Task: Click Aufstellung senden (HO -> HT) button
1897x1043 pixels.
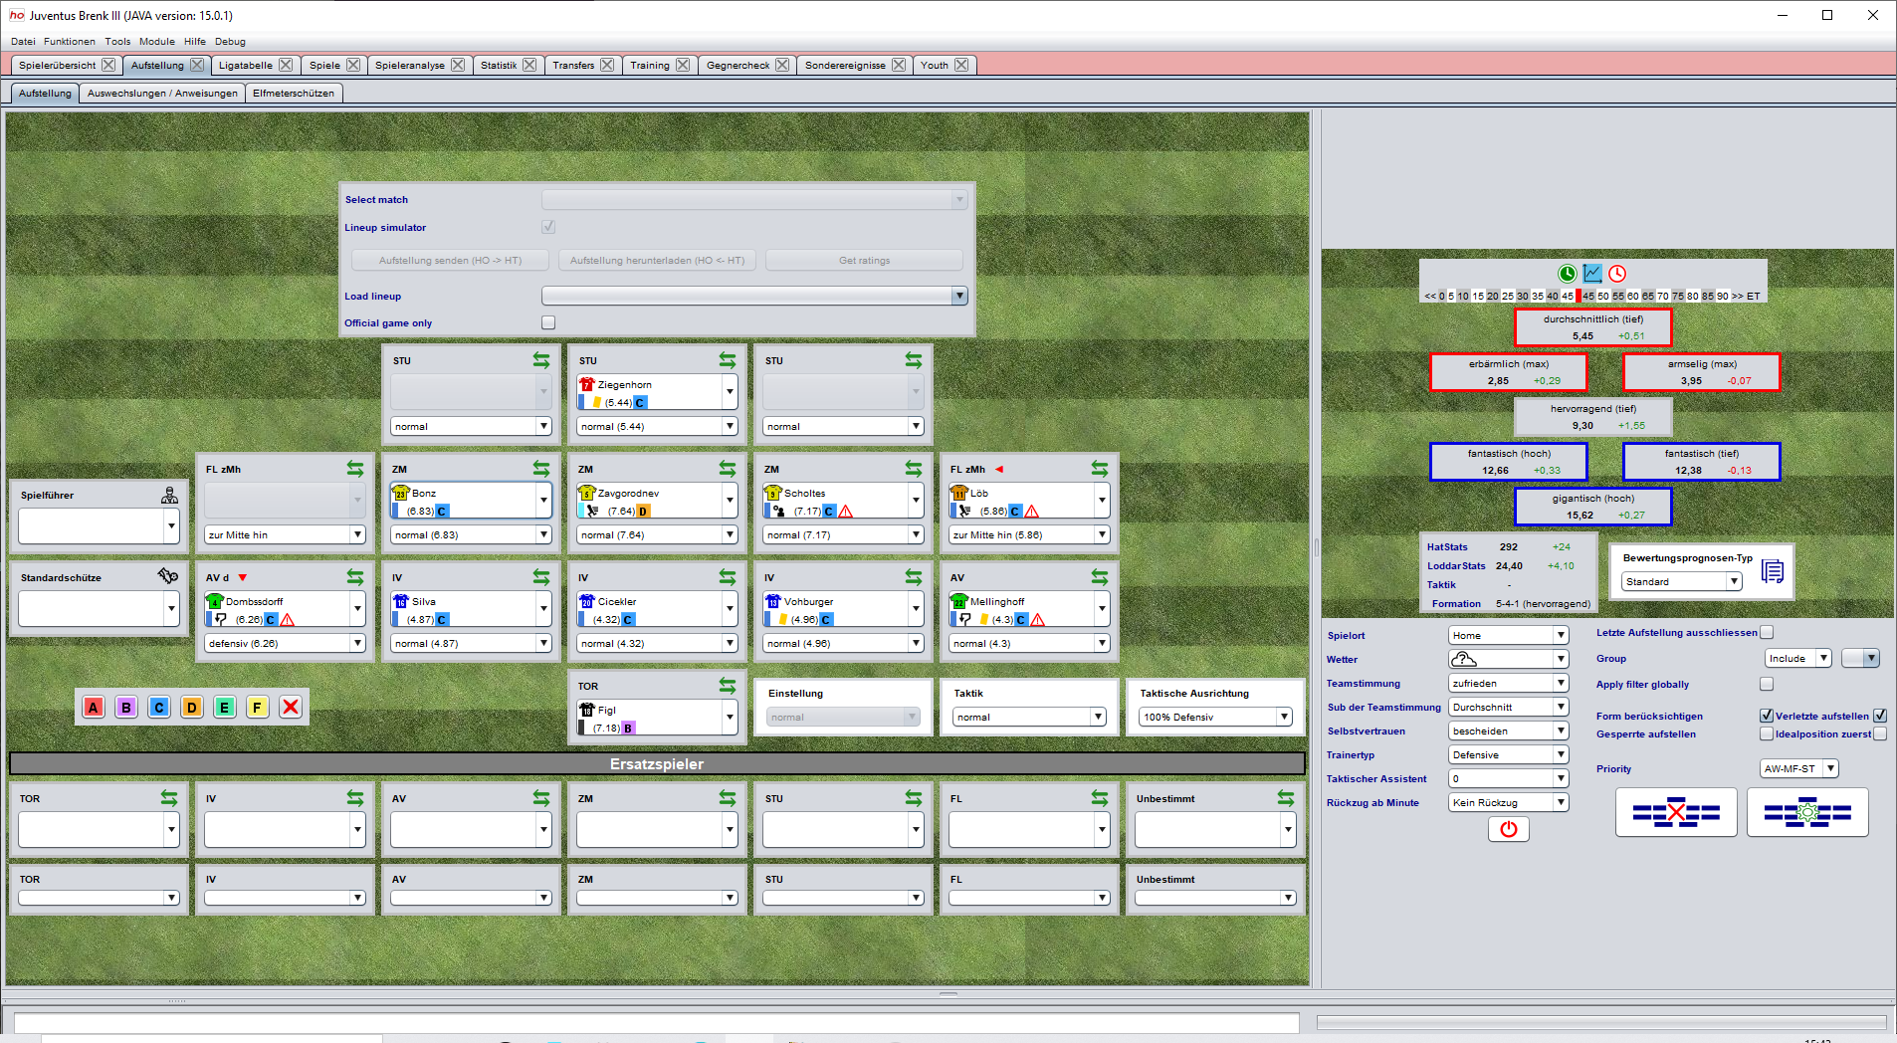Action: pyautogui.click(x=450, y=260)
